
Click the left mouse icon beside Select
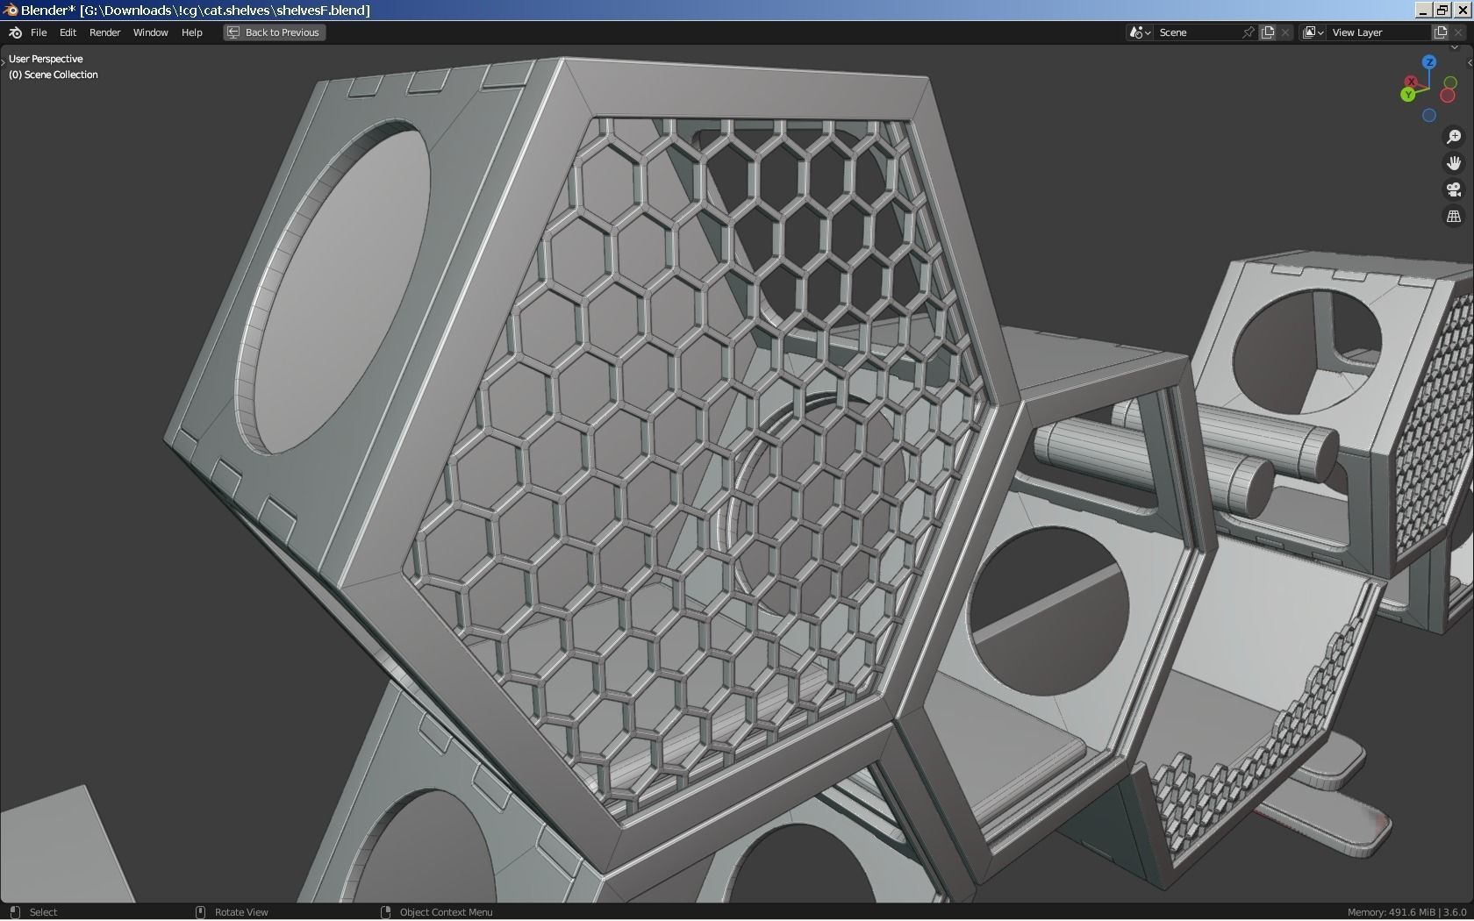click(15, 912)
